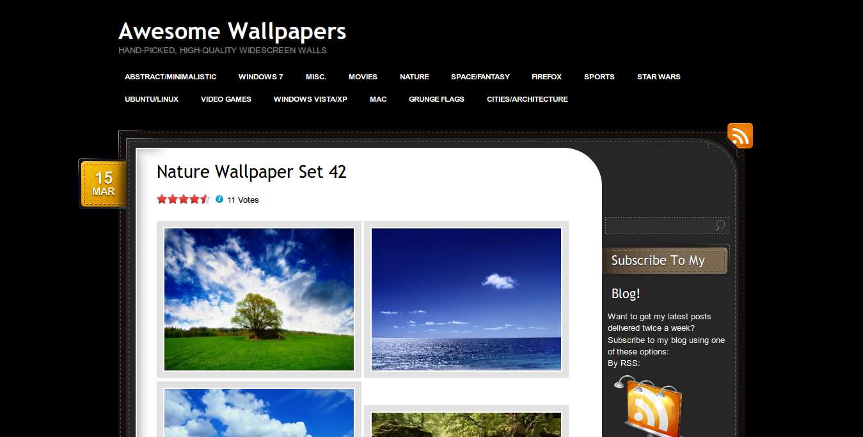This screenshot has width=863, height=437.
Task: Click the Awesome Wallpapers site title
Action: (232, 31)
